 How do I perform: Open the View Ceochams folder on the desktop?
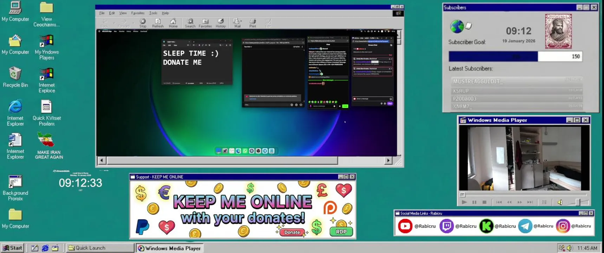click(46, 15)
